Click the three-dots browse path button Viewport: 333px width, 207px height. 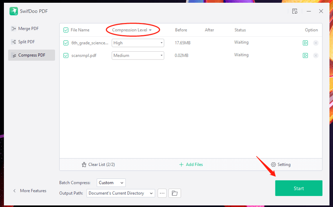tap(162, 193)
